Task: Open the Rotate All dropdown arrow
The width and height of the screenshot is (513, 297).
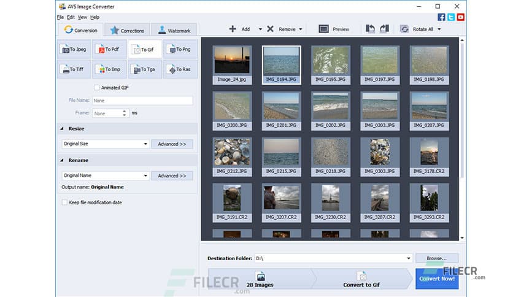Action: [x=439, y=29]
